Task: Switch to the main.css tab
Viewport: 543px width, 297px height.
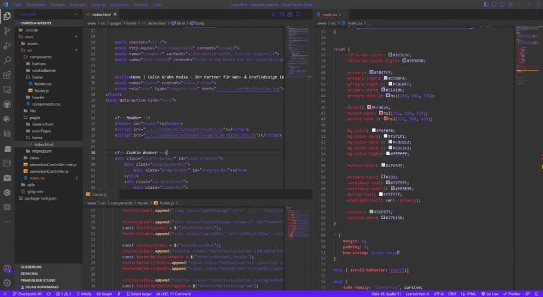Action: click(x=330, y=14)
